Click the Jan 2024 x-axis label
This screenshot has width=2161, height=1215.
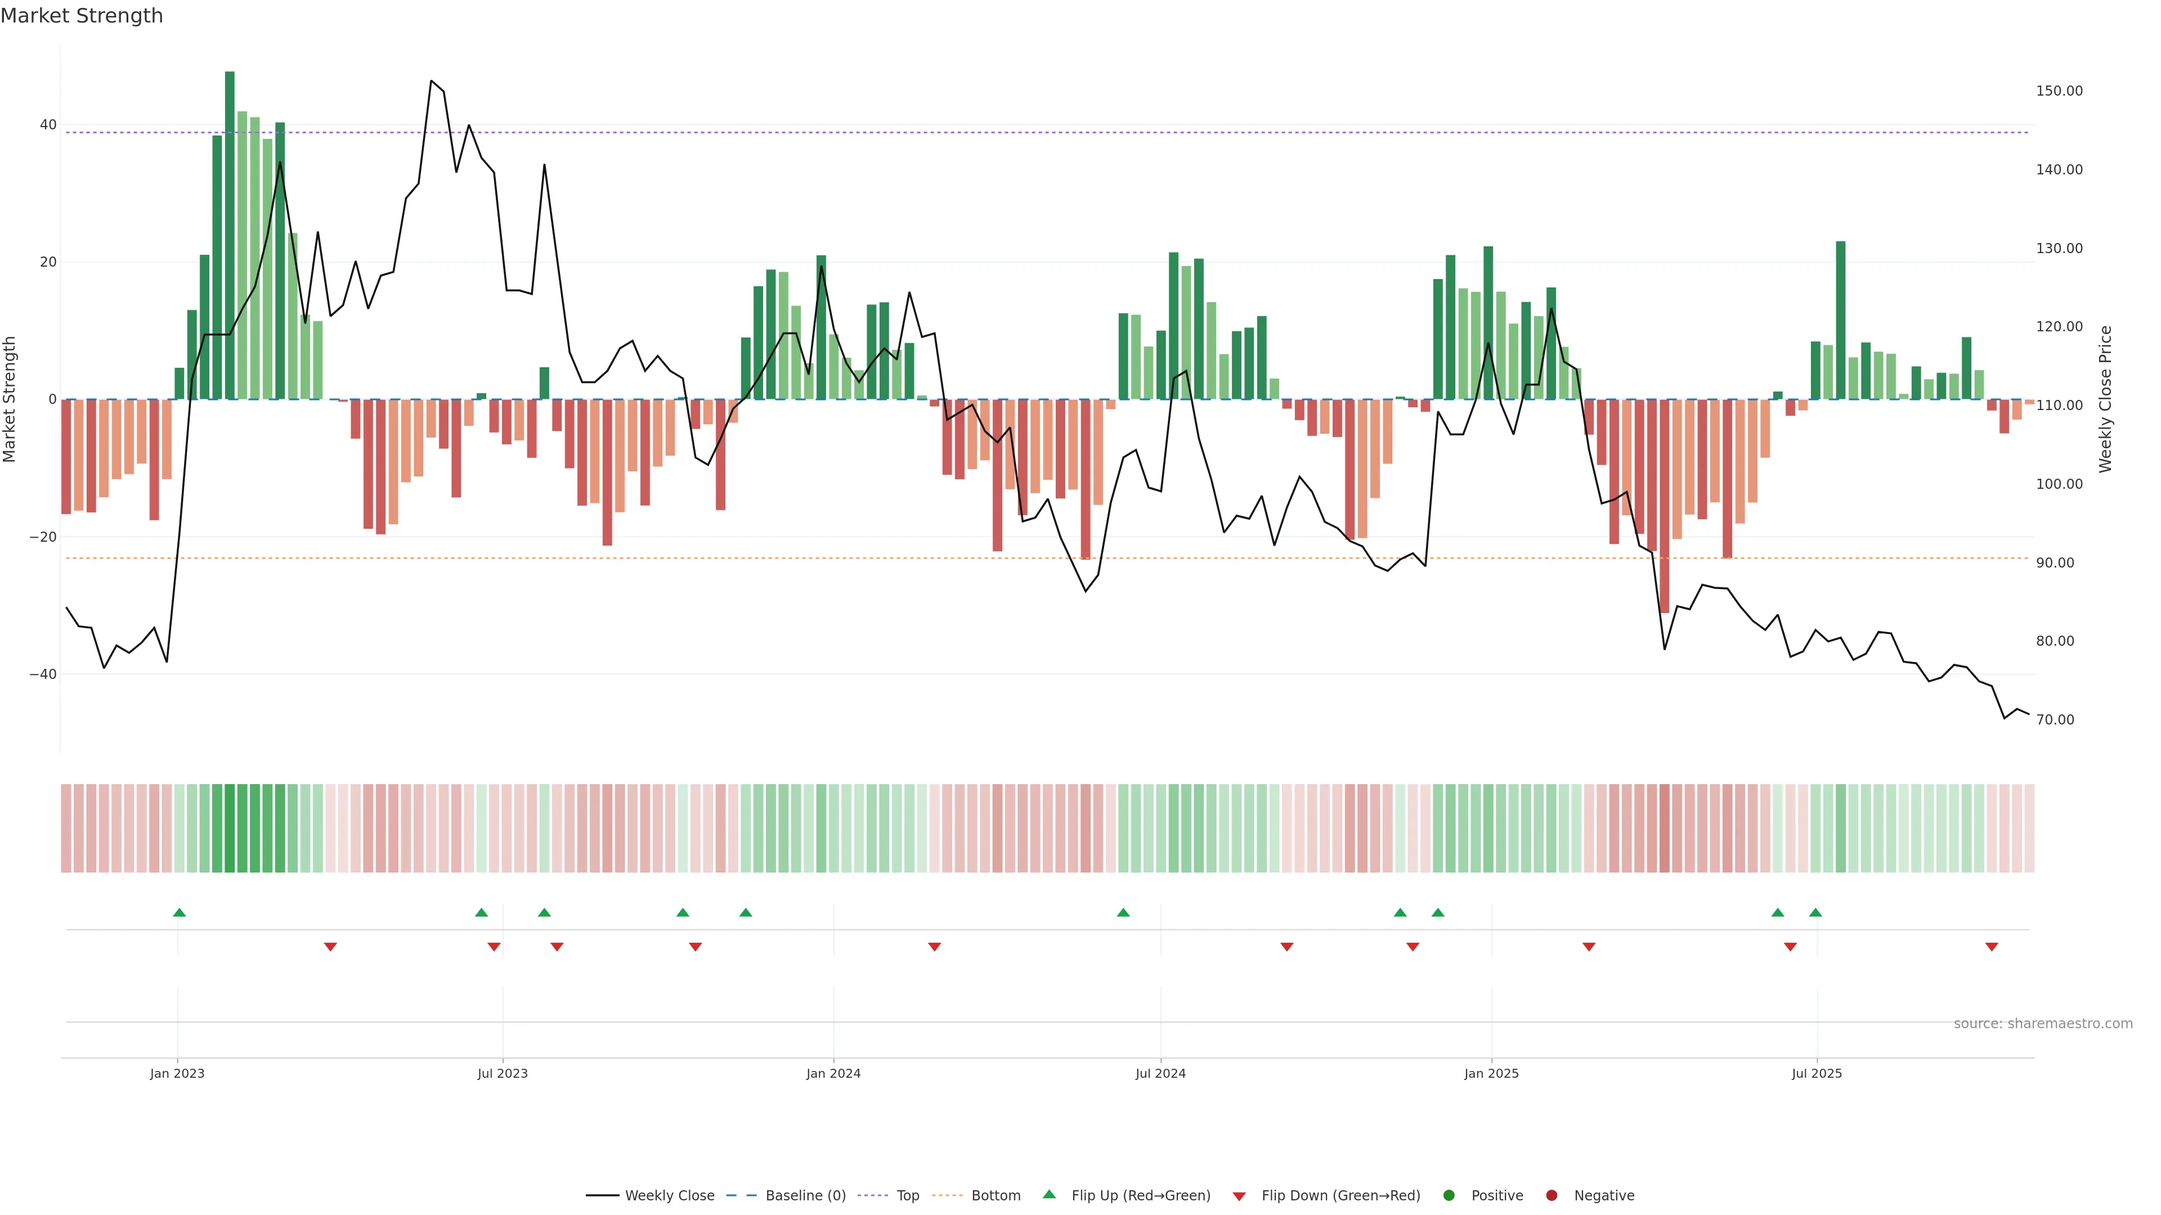[x=833, y=1073]
